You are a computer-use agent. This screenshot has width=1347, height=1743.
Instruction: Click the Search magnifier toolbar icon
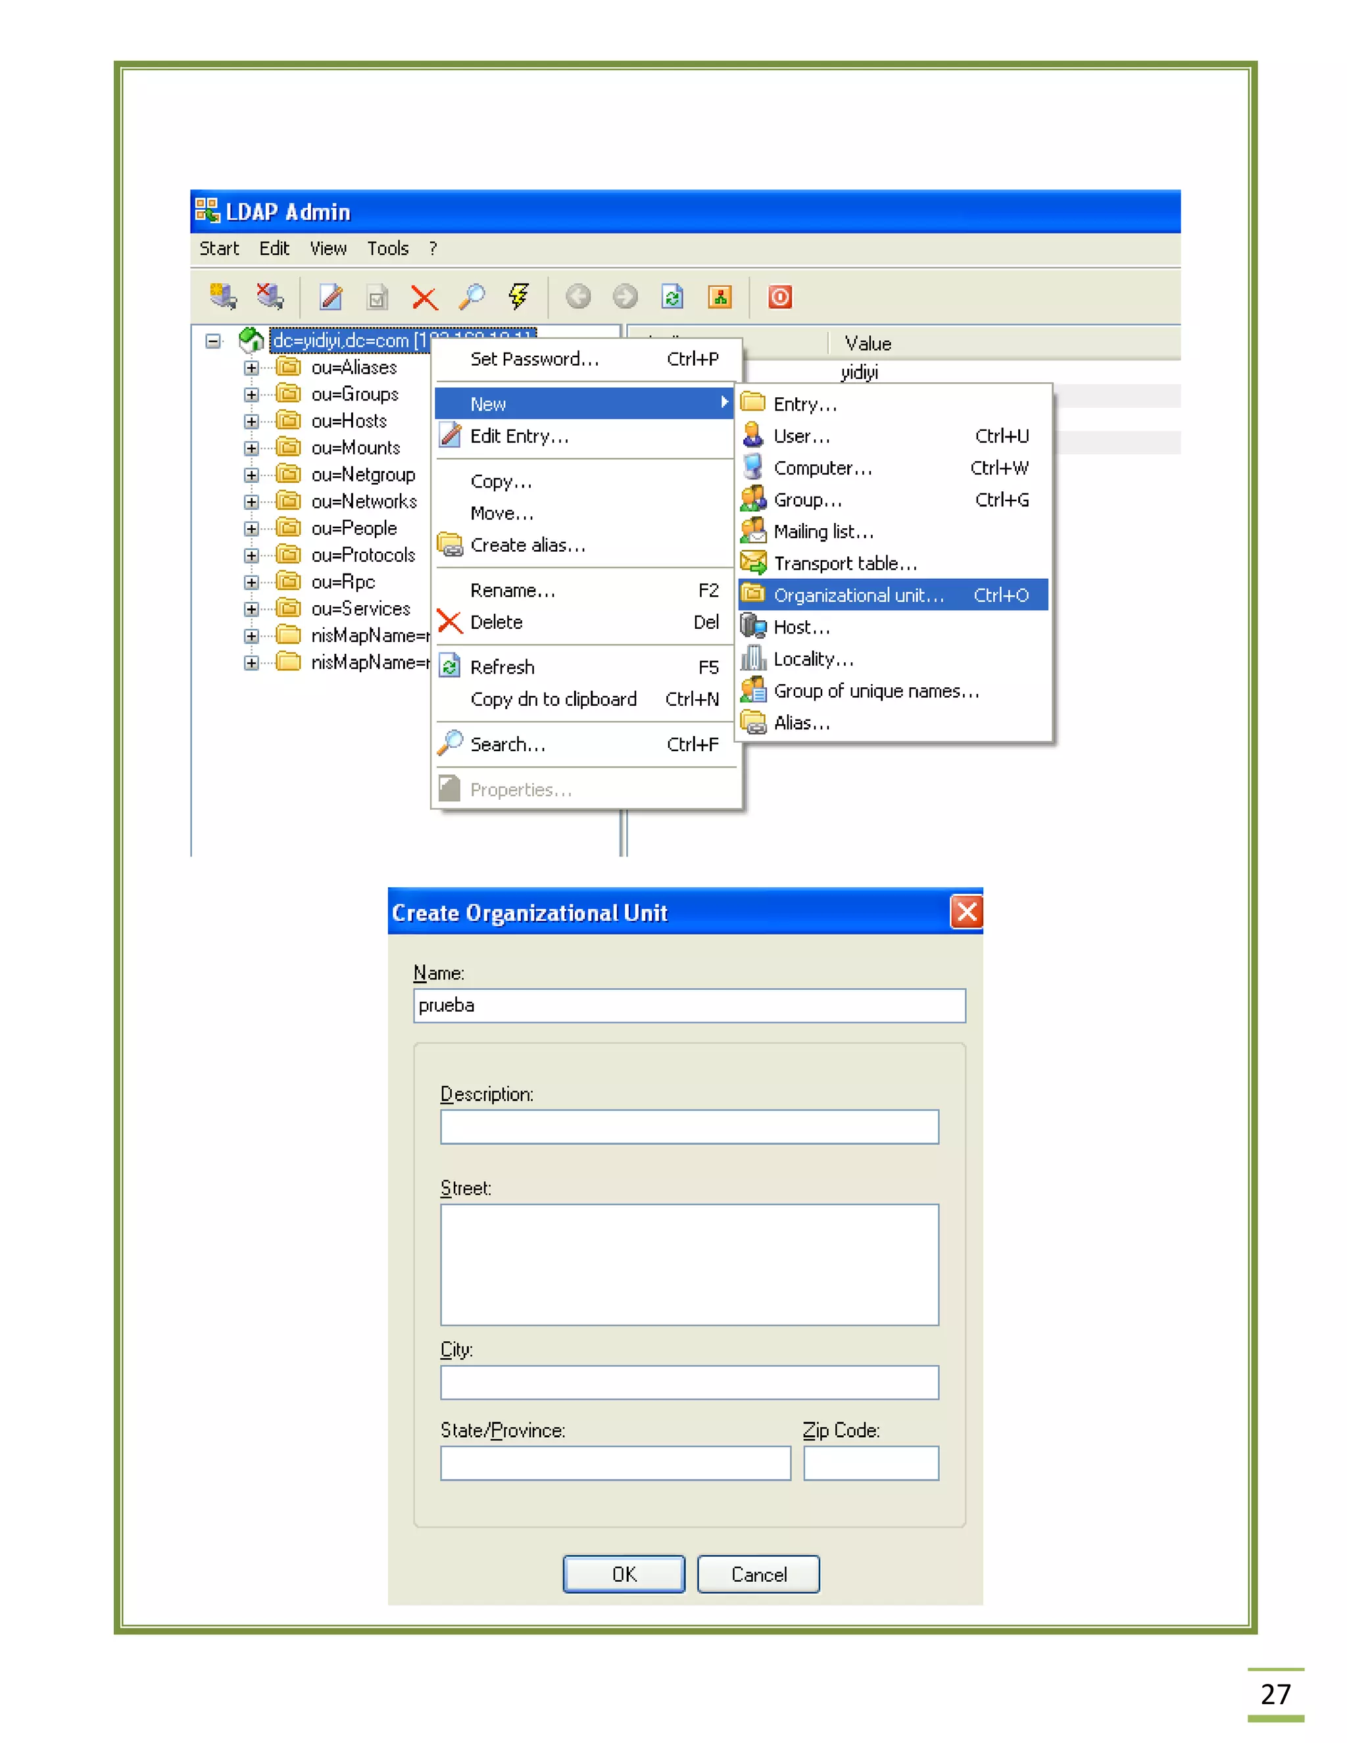tap(472, 297)
